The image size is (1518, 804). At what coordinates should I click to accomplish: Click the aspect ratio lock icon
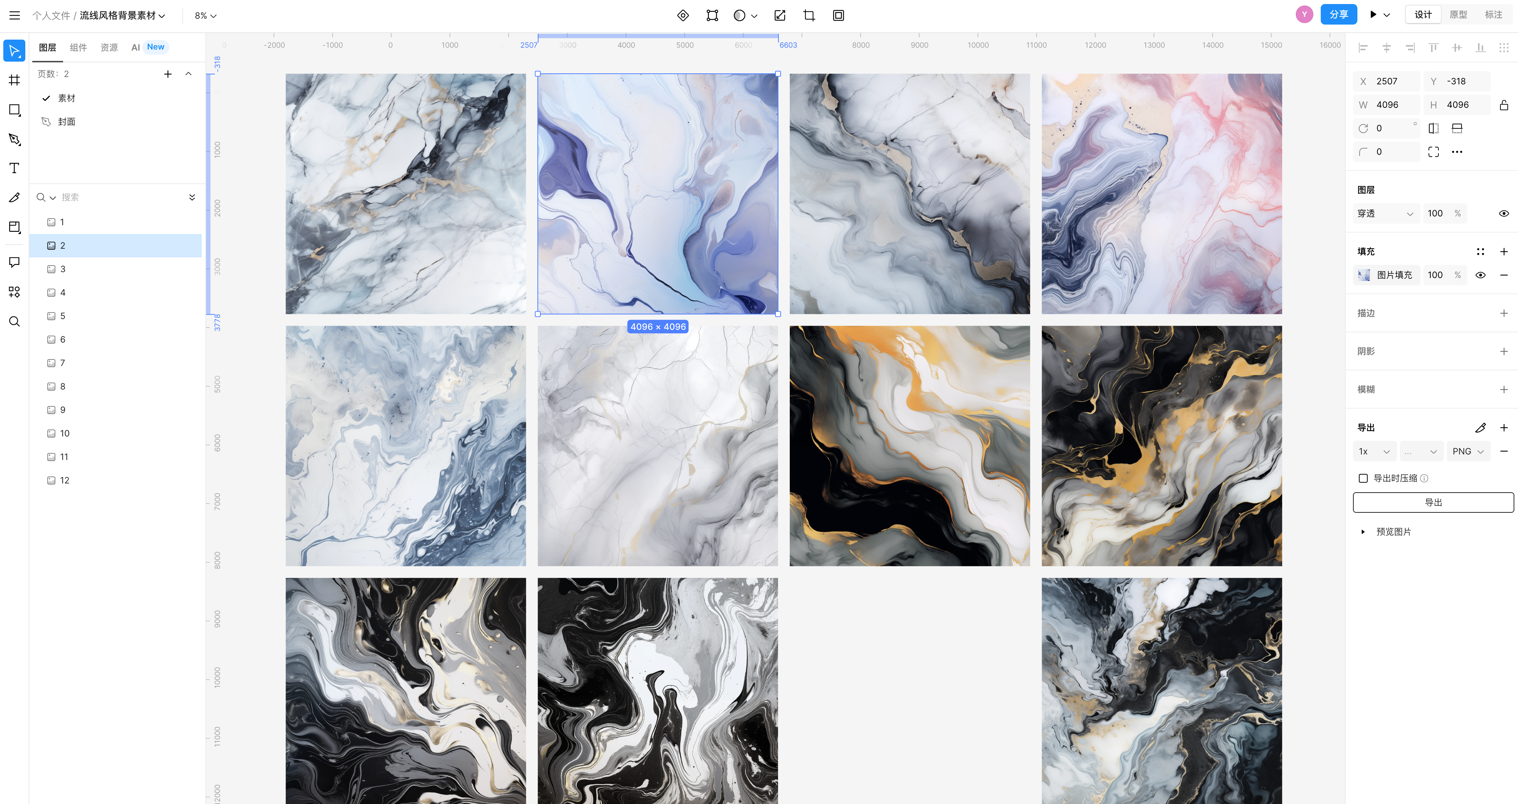click(x=1503, y=105)
